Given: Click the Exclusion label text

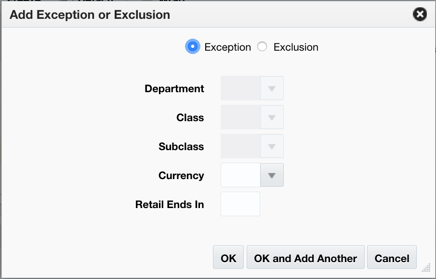Looking at the screenshot, I should (295, 47).
